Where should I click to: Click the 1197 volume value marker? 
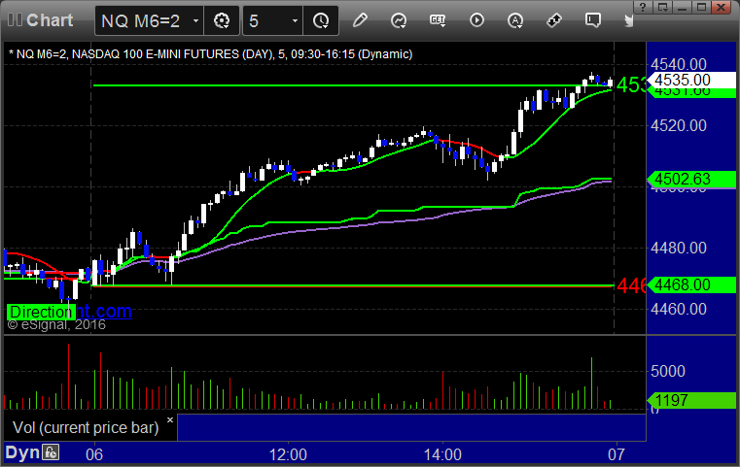click(691, 401)
